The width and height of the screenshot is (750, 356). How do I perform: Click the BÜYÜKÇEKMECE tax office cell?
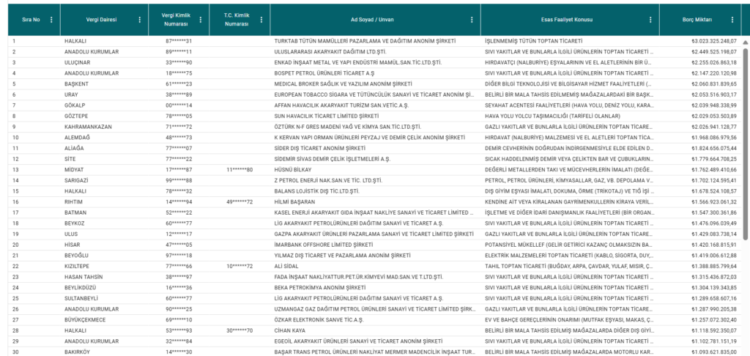tap(86, 320)
